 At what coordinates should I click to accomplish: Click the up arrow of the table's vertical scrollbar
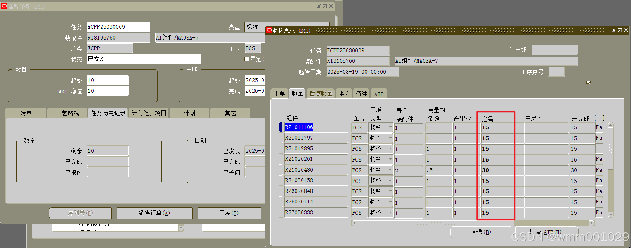click(x=610, y=125)
